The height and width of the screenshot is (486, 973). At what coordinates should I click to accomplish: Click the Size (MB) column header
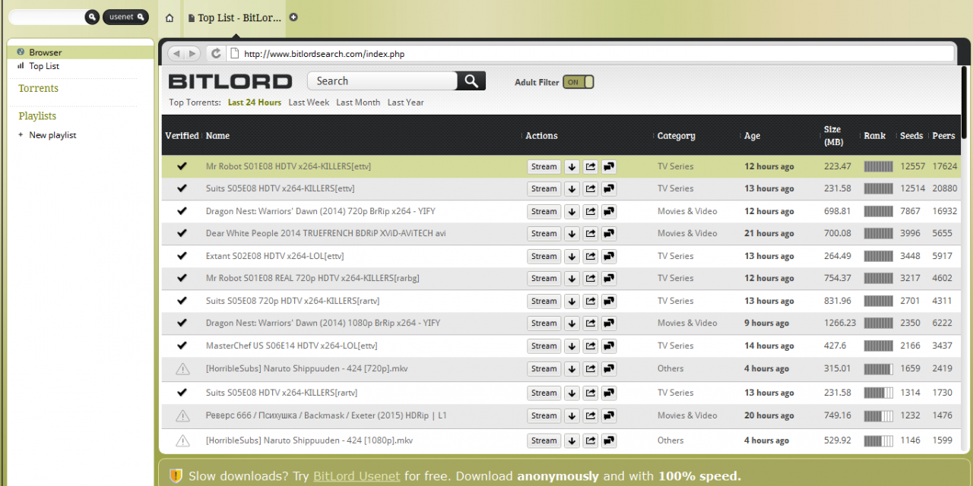[835, 136]
